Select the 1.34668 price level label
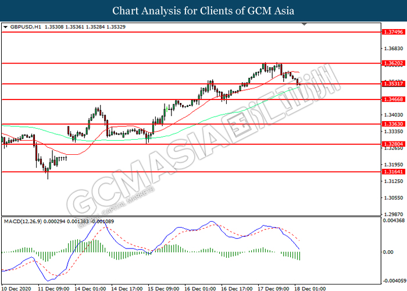The width and height of the screenshot is (407, 291). [394, 100]
